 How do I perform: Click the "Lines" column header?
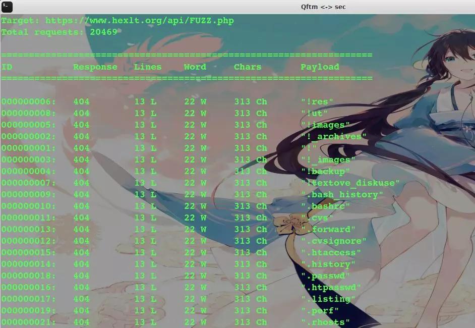(148, 67)
